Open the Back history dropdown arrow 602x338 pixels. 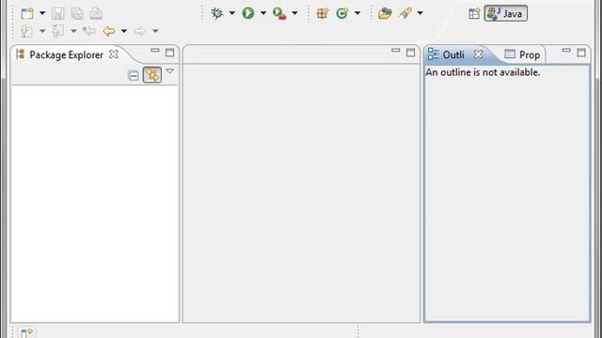124,31
